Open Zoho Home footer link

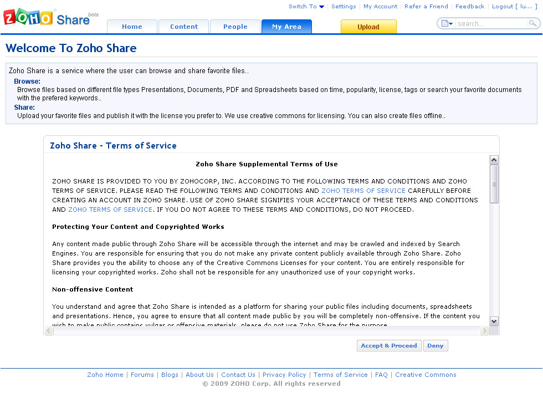105,375
